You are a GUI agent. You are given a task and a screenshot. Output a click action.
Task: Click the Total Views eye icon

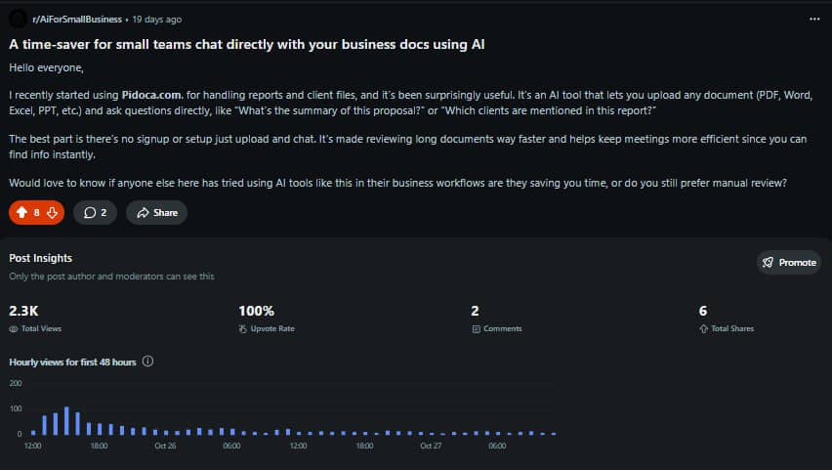[14, 329]
